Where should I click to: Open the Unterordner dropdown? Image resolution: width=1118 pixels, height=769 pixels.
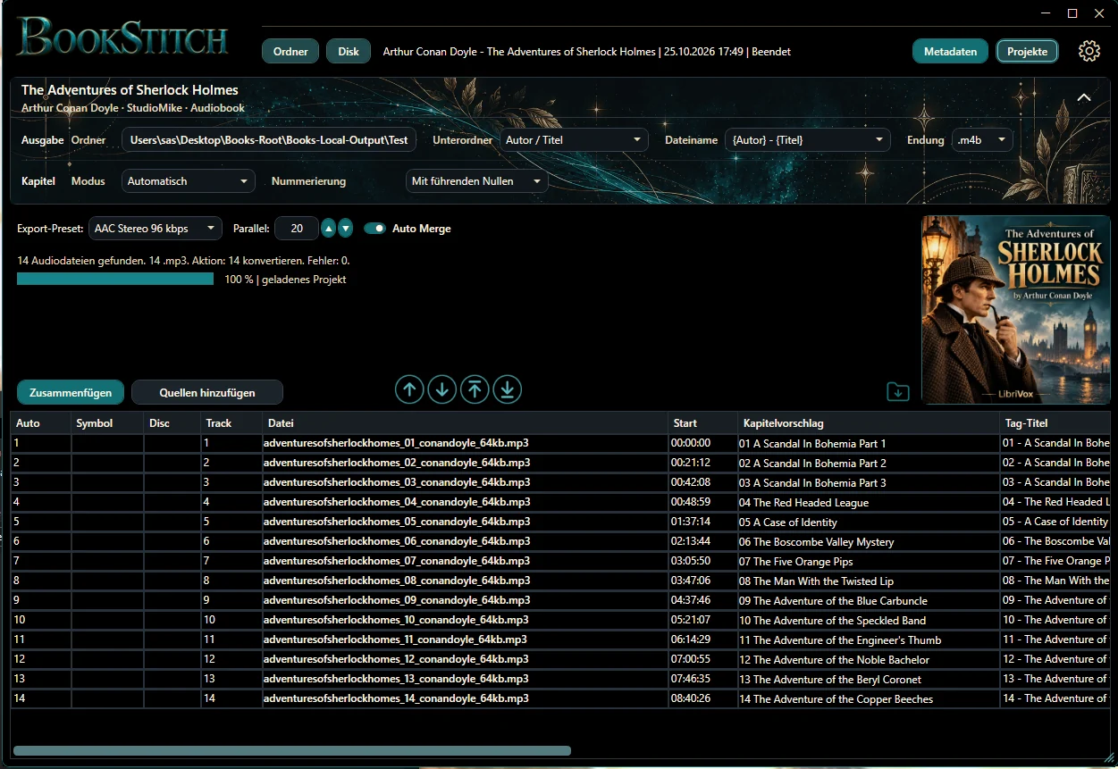tap(574, 140)
